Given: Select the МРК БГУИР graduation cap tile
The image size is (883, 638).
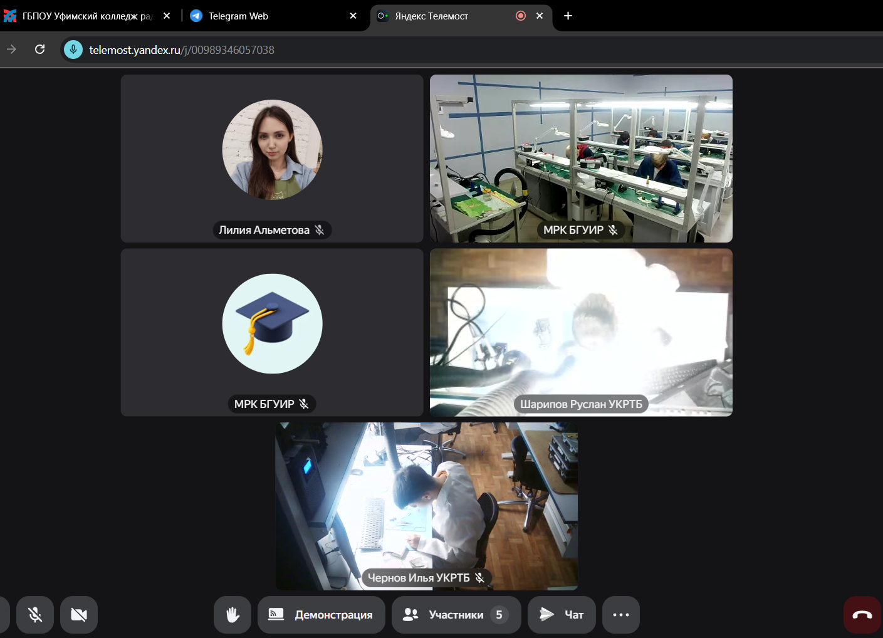Looking at the screenshot, I should tap(272, 332).
